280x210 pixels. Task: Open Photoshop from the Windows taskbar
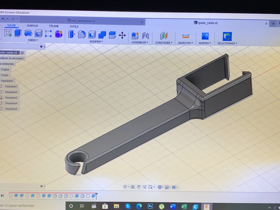click(x=150, y=206)
